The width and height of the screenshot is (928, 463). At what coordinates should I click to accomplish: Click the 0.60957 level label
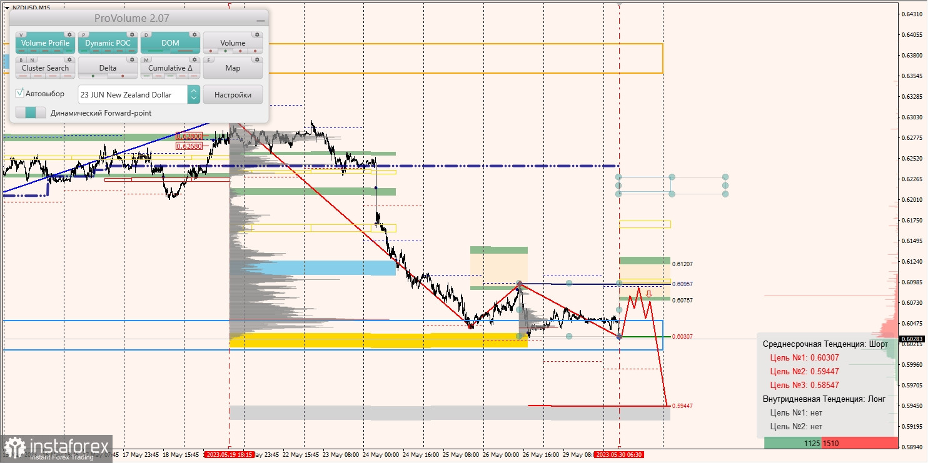click(x=682, y=284)
